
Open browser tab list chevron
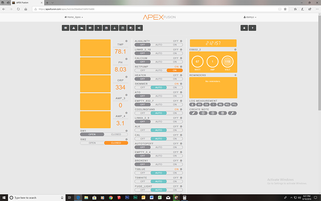[53, 3]
